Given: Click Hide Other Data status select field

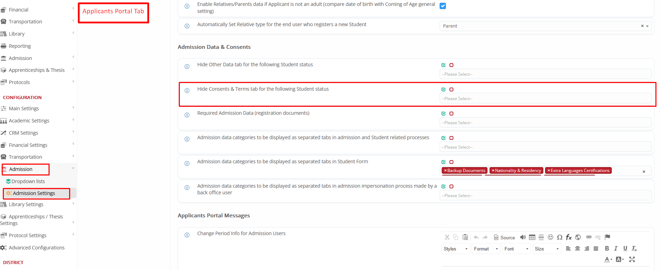Looking at the screenshot, I should click(x=545, y=74).
